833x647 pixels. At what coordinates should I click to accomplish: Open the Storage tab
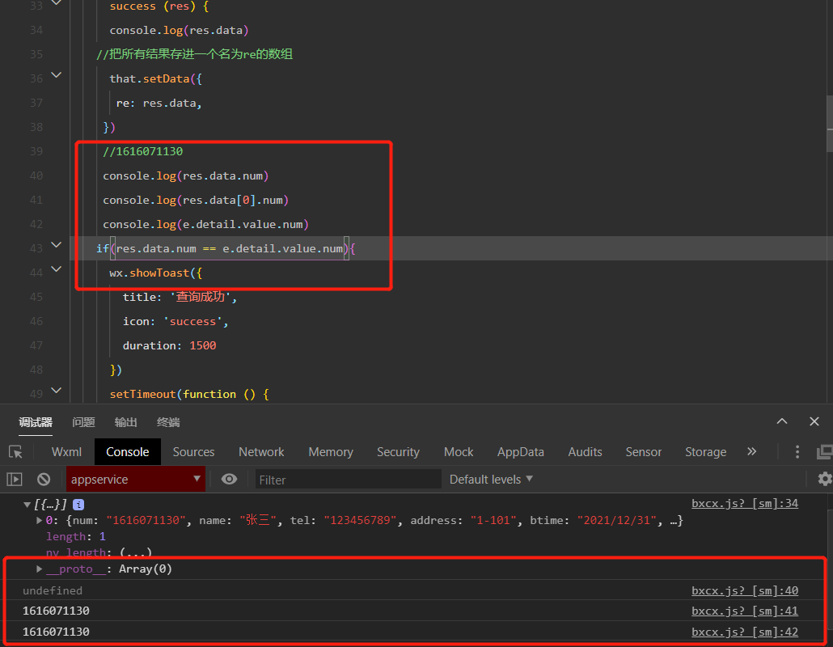[705, 451]
